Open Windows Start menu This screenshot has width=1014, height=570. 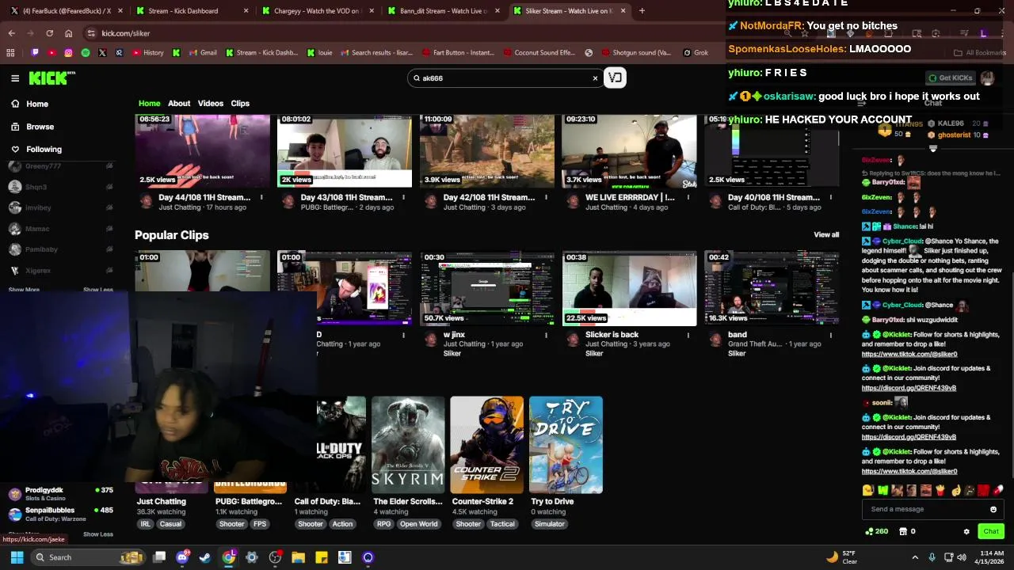(x=17, y=557)
